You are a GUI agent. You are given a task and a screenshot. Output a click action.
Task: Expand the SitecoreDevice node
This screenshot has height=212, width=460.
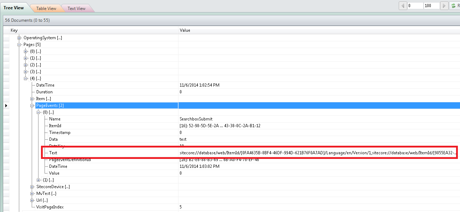click(x=32, y=186)
